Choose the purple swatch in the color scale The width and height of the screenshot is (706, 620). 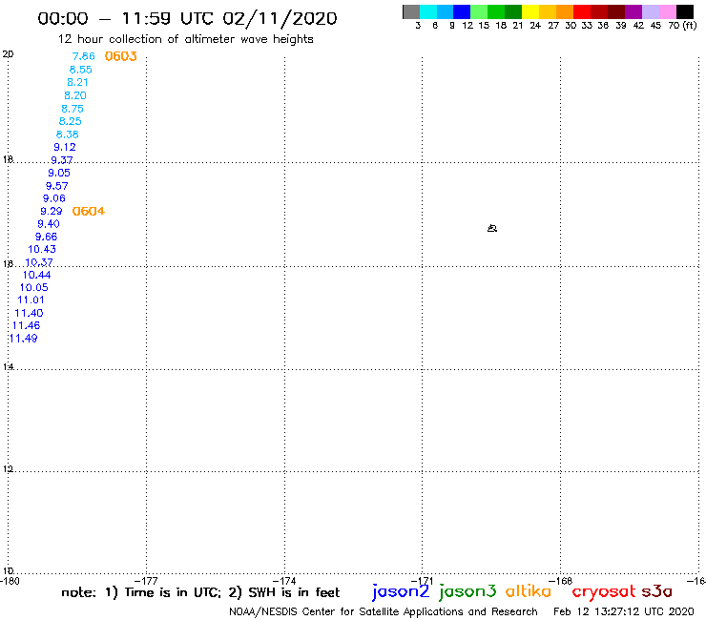633,11
